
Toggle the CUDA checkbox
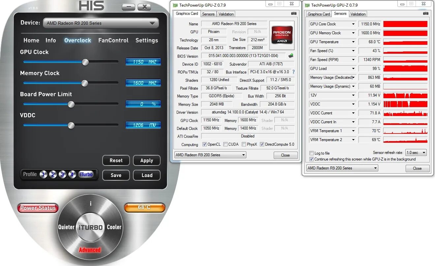point(225,144)
